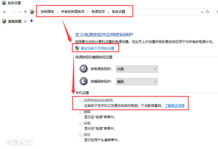Screen dimensions: 218x149
Task: Expand chevron after 控制面板 breadcrumb
Action: 57,12
